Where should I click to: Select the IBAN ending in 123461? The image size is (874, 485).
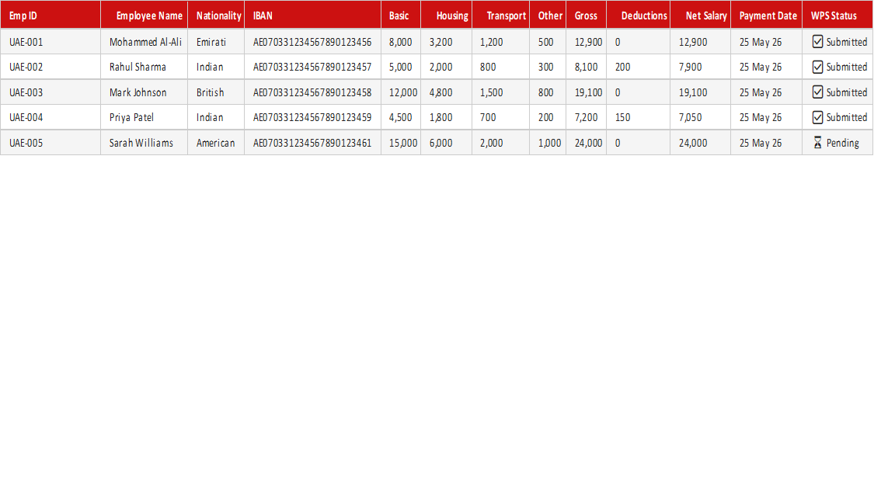(313, 143)
